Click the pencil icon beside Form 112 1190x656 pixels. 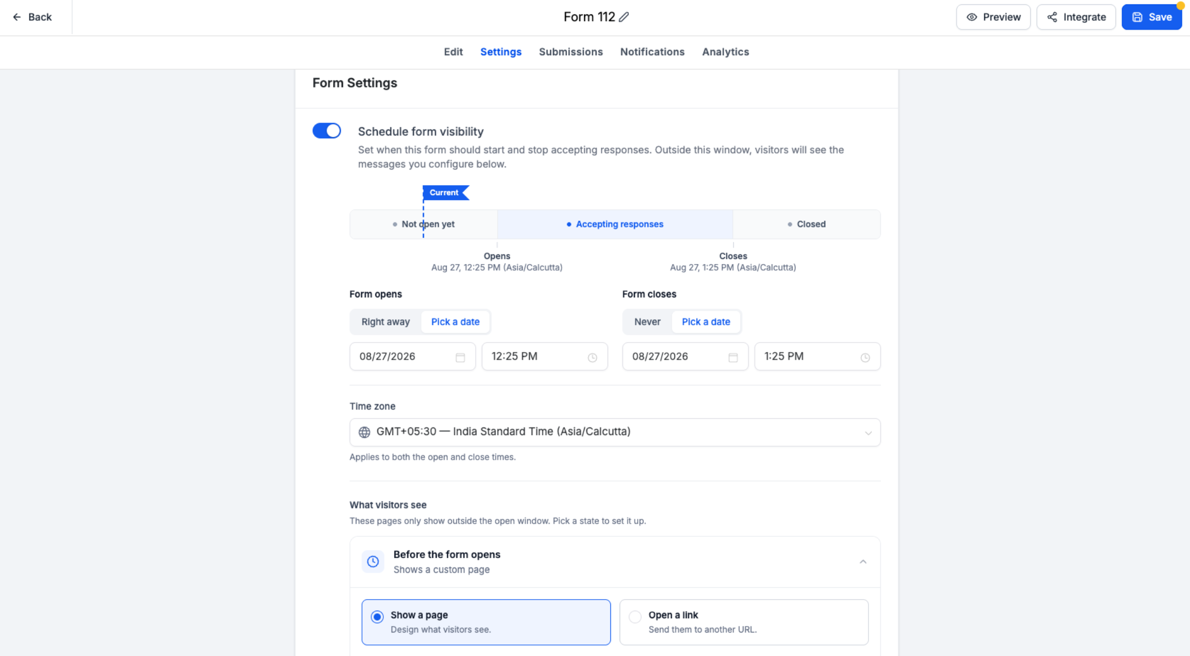(x=624, y=17)
